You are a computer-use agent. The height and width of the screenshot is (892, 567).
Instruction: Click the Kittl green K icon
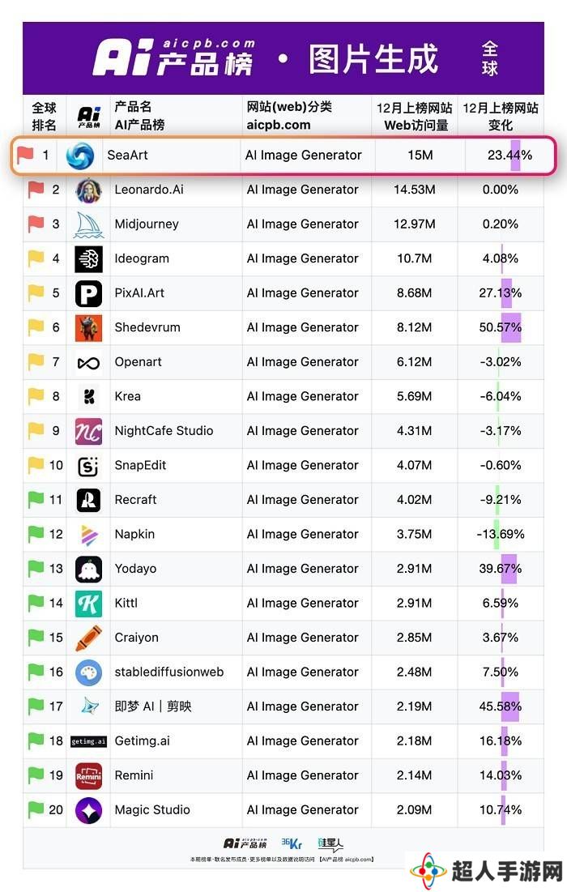[x=89, y=604]
